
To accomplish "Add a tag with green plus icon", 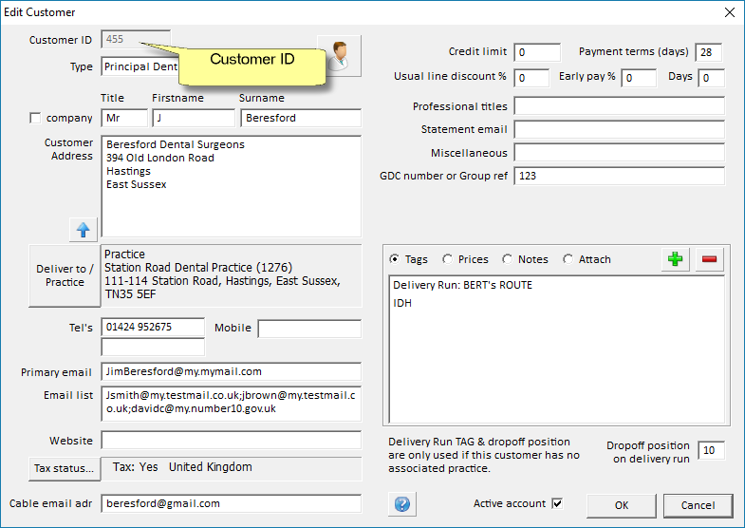I will (x=675, y=259).
